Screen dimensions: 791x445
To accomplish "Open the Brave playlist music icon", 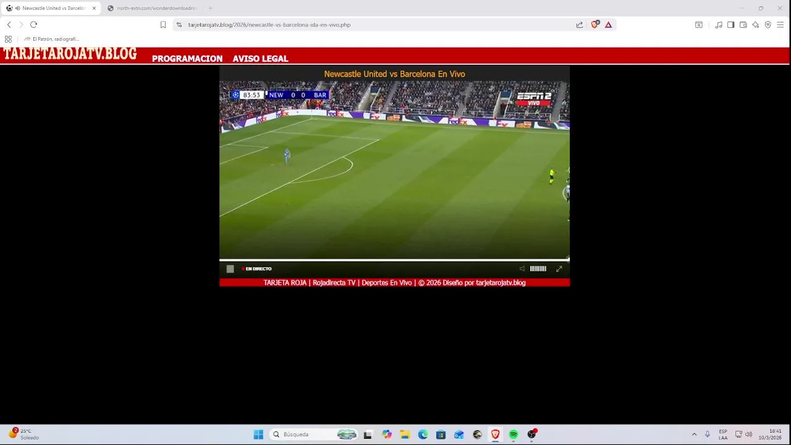I will [x=719, y=25].
